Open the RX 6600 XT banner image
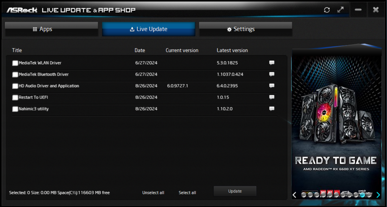 coord(336,115)
